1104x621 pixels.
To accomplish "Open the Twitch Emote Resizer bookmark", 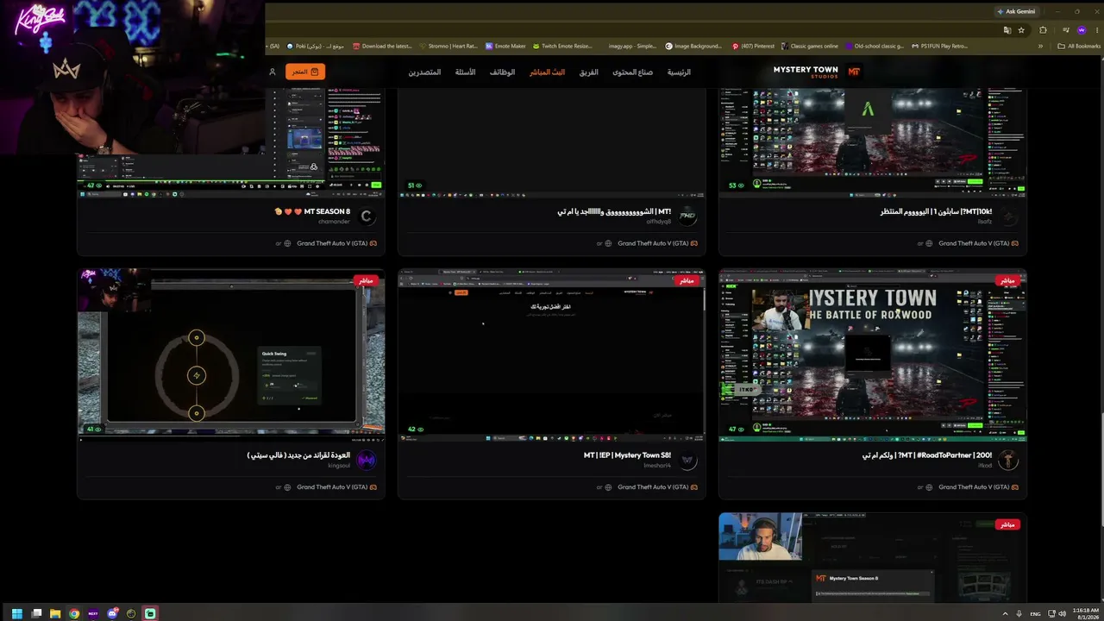I will [562, 46].
